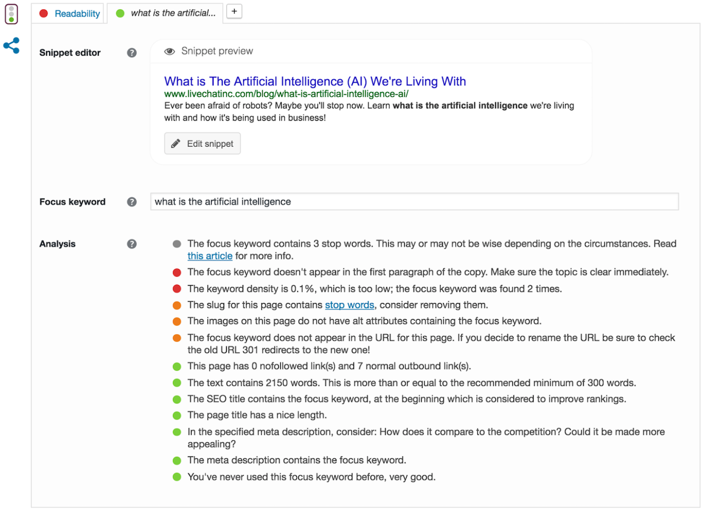Click help icon next to Snippet editor

(x=132, y=53)
